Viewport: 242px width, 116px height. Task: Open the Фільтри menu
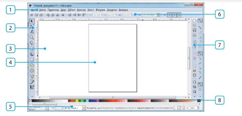click(100, 10)
